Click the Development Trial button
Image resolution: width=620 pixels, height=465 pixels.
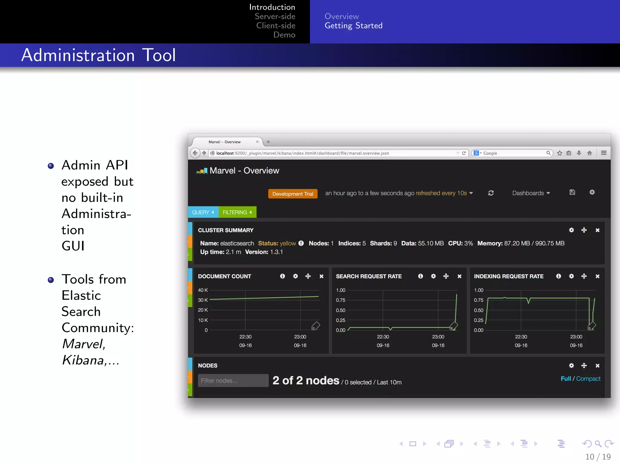[x=292, y=194]
